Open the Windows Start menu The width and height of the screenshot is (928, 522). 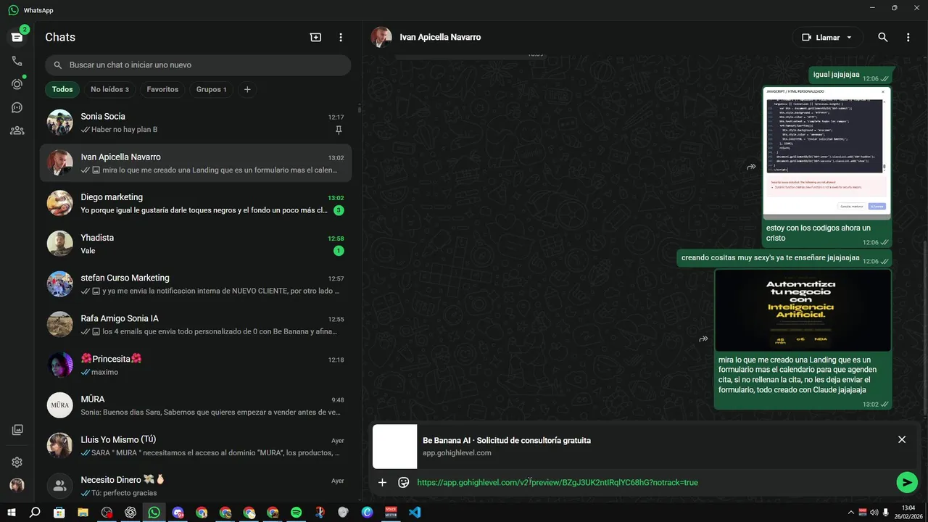[x=11, y=512]
